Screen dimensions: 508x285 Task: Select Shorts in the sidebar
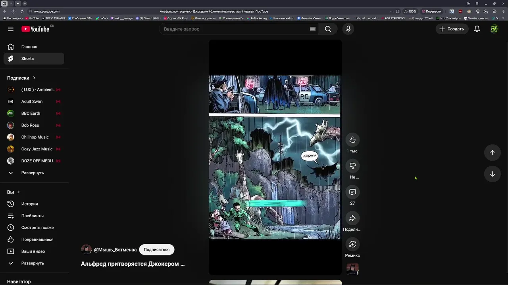(34, 59)
